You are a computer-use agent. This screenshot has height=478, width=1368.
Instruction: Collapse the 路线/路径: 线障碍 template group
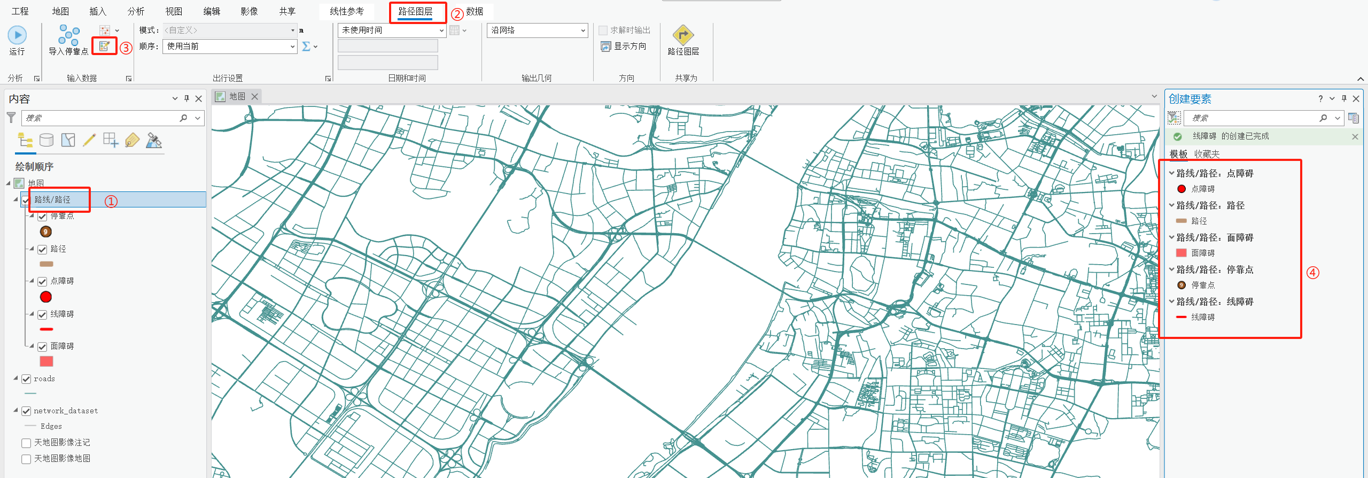tap(1172, 301)
